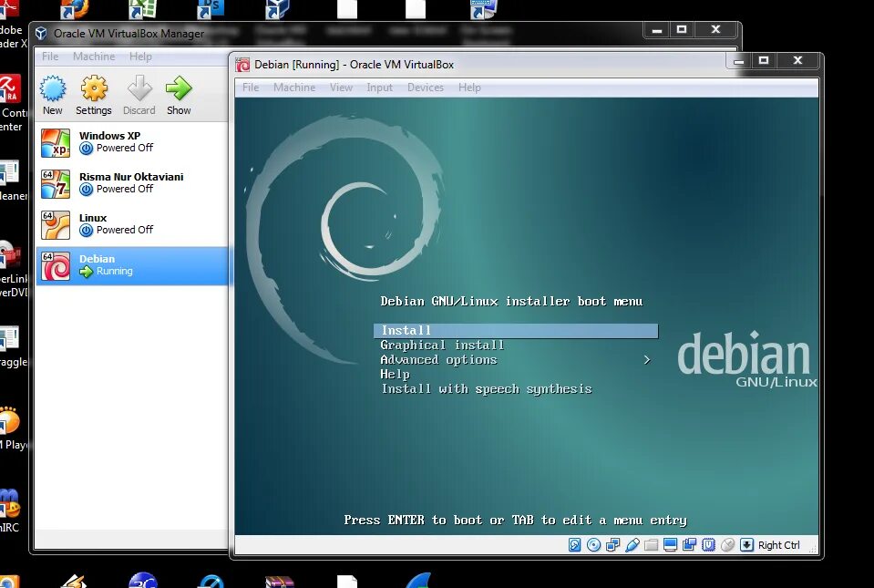Viewport: 874px width, 588px height.
Task: Select Graphical install boot entry
Action: click(442, 346)
